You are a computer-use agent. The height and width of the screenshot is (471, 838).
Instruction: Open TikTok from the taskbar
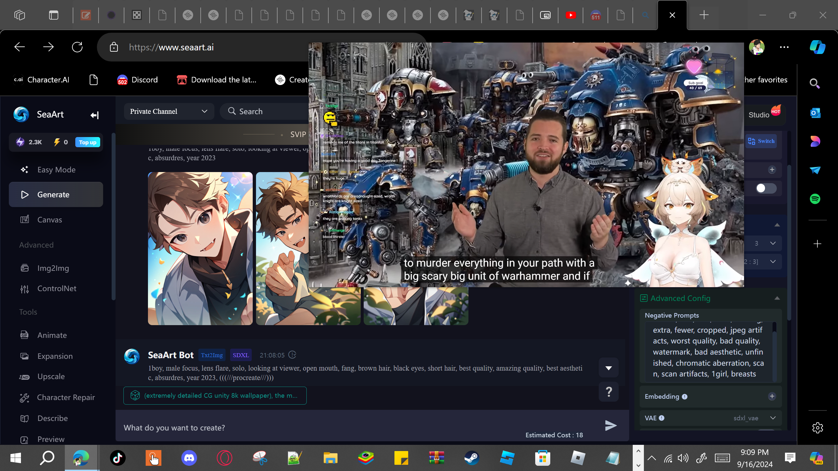[x=118, y=458]
